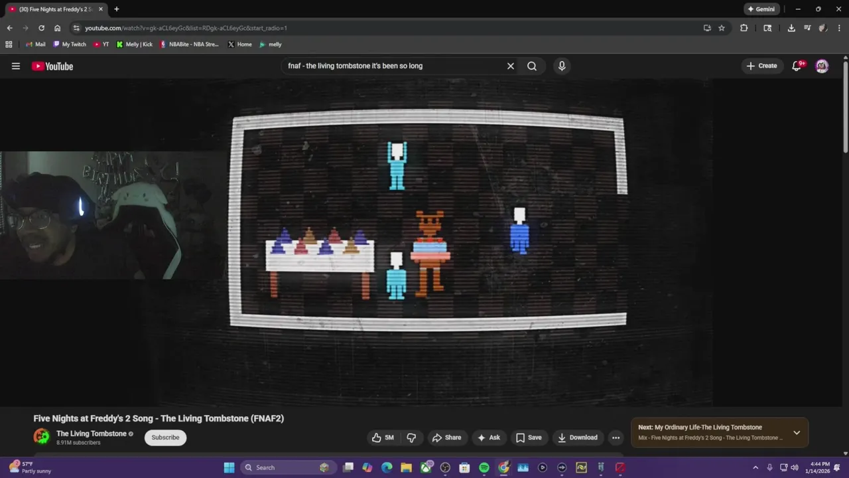View site information icon in address bar
The height and width of the screenshot is (478, 849).
(x=76, y=28)
